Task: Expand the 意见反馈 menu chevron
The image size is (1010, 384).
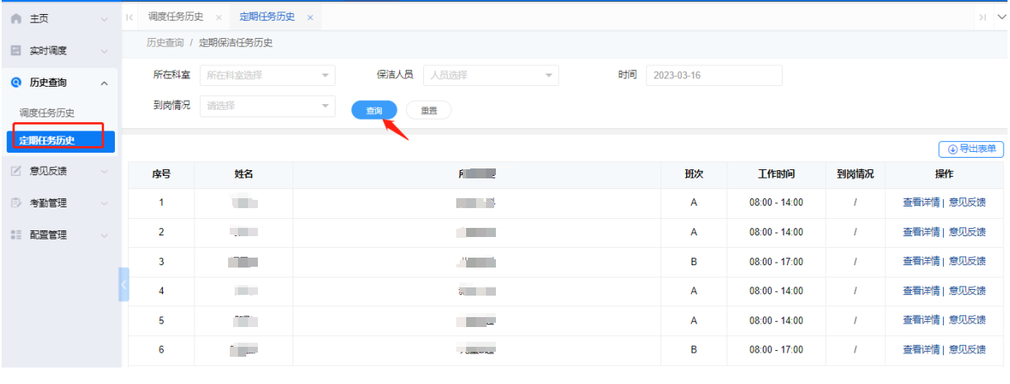Action: pos(103,172)
